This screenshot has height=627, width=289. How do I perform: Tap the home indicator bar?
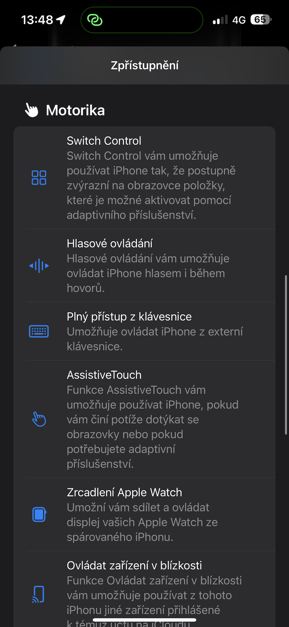click(x=144, y=620)
